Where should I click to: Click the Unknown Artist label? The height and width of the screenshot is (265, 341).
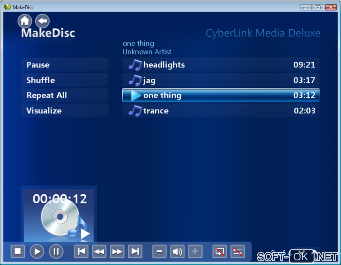[147, 52]
